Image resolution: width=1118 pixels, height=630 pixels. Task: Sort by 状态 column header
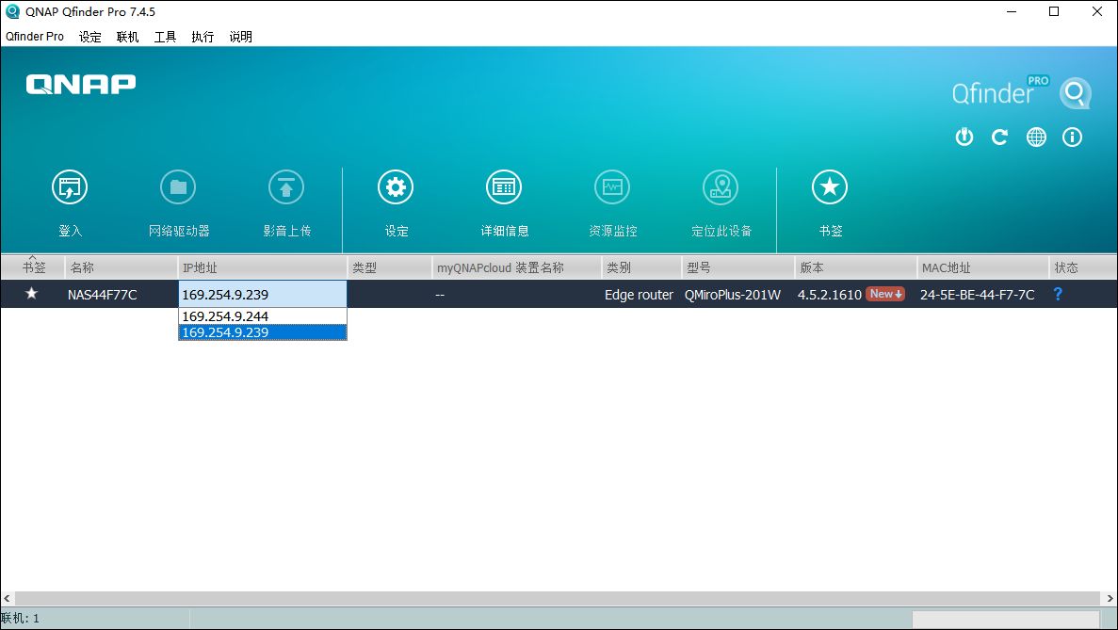click(x=1083, y=267)
